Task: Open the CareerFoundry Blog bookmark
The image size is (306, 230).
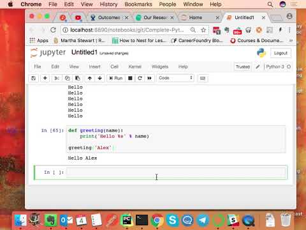Action: tap(197, 40)
